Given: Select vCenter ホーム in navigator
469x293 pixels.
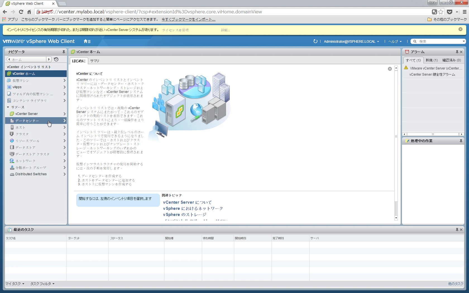Looking at the screenshot, I should [x=36, y=74].
